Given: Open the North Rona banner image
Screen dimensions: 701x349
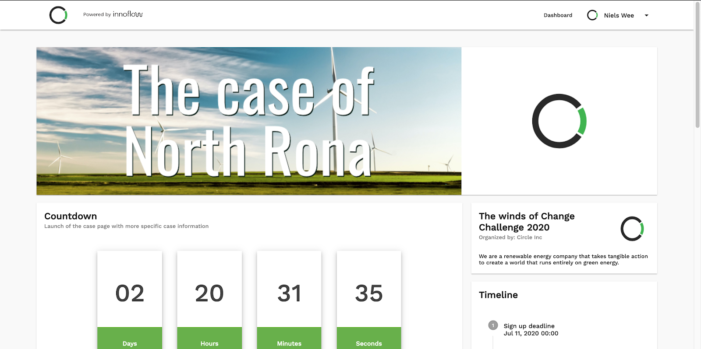Looking at the screenshot, I should coord(249,121).
